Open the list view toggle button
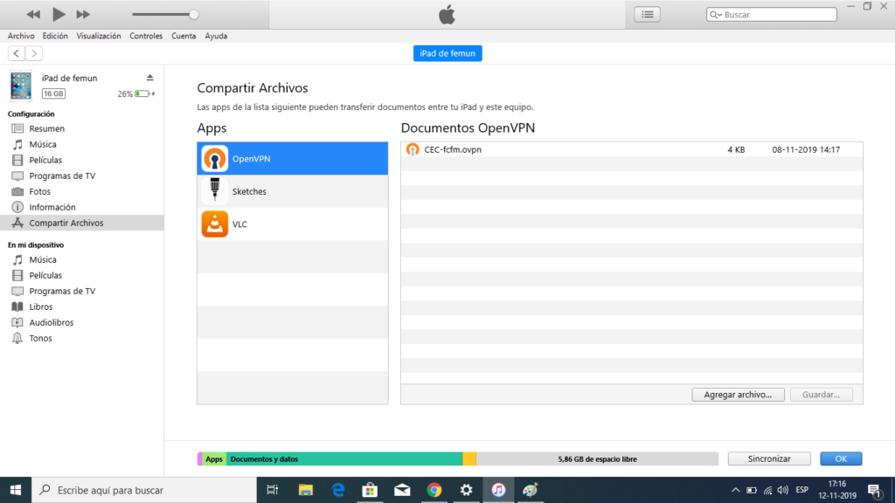Viewport: 895px width, 503px height. [647, 14]
